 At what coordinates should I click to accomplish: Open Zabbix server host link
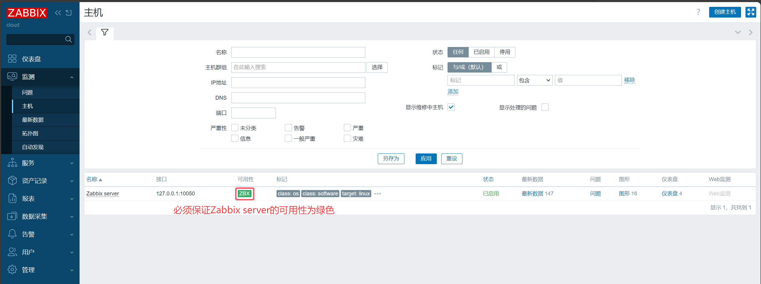(102, 194)
